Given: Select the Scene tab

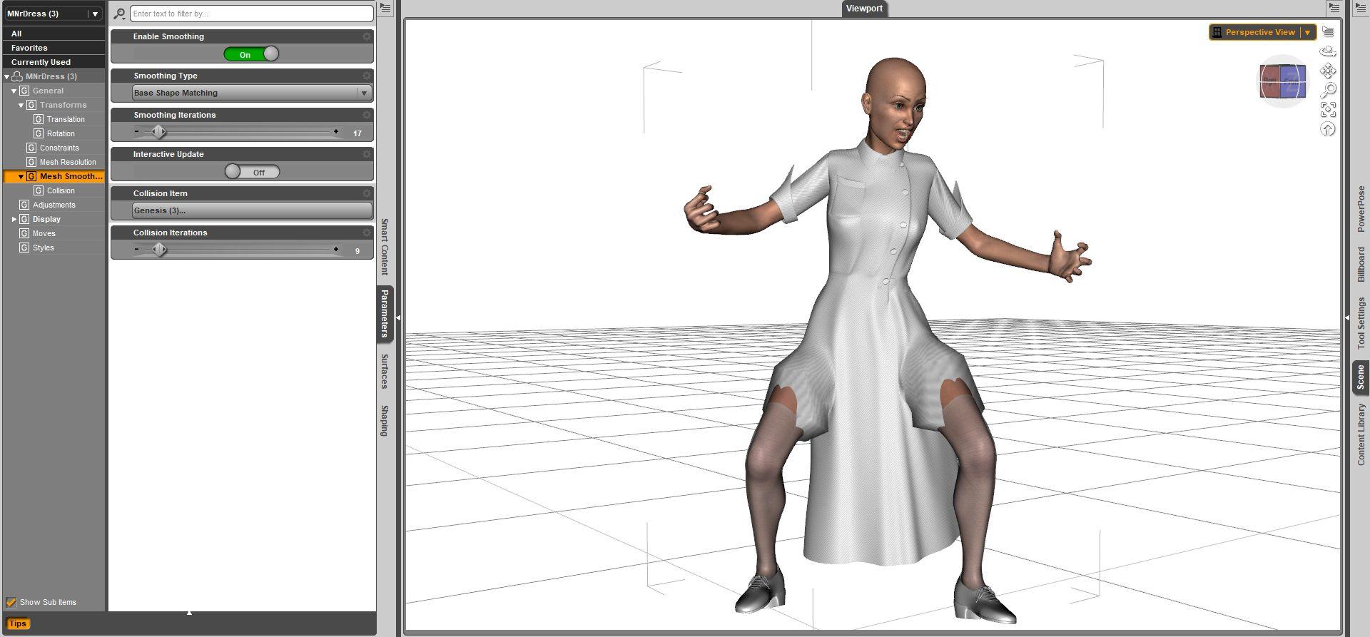Looking at the screenshot, I should [x=1361, y=377].
